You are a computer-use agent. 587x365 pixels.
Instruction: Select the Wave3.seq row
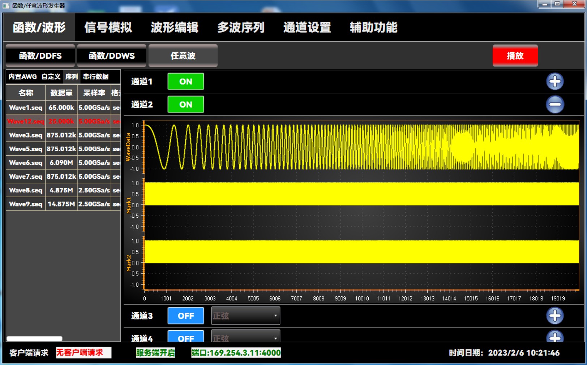63,135
